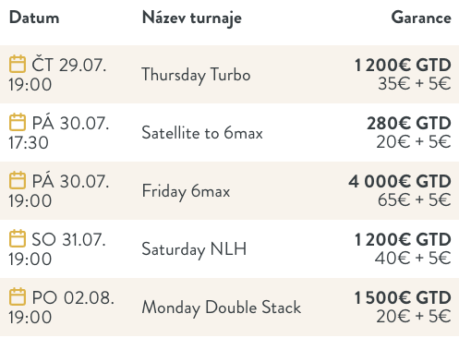Open the Saturday NLH tournament
This screenshot has height=338, width=459.
pos(194,249)
